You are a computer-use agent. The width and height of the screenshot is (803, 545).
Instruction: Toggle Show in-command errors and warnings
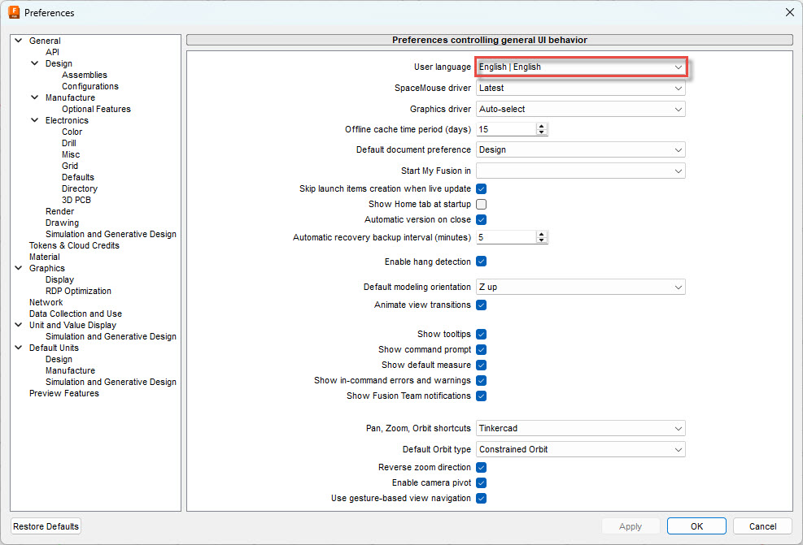481,380
